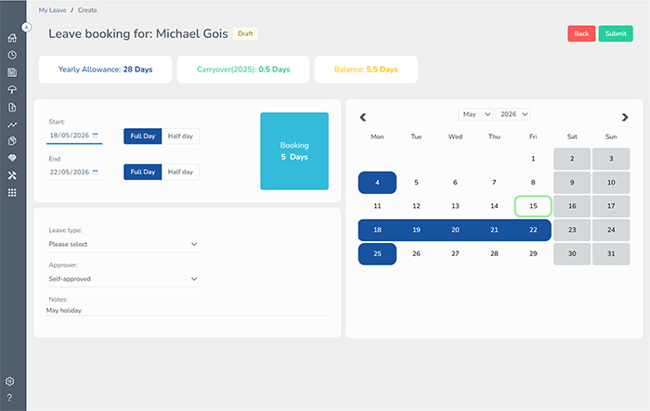The width and height of the screenshot is (650, 411).
Task: Select May 27 in the calendar
Action: (455, 253)
